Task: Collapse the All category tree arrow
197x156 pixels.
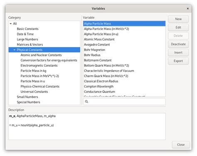Action: click(x=11, y=24)
